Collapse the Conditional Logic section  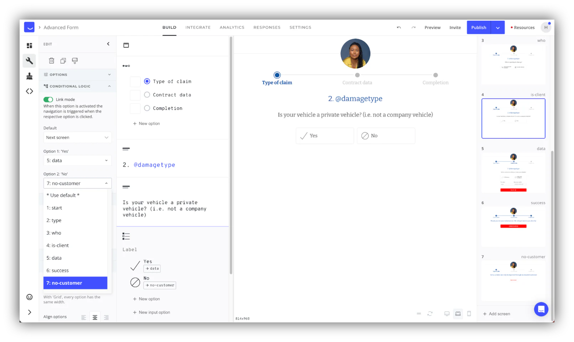tap(77, 86)
